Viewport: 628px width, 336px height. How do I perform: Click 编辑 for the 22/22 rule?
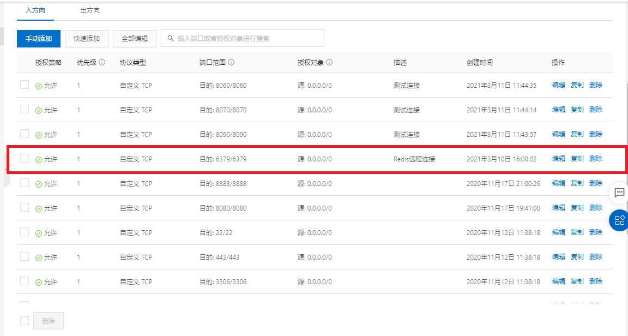[558, 232]
